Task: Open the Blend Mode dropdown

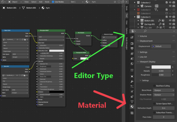Action: click(x=164, y=90)
